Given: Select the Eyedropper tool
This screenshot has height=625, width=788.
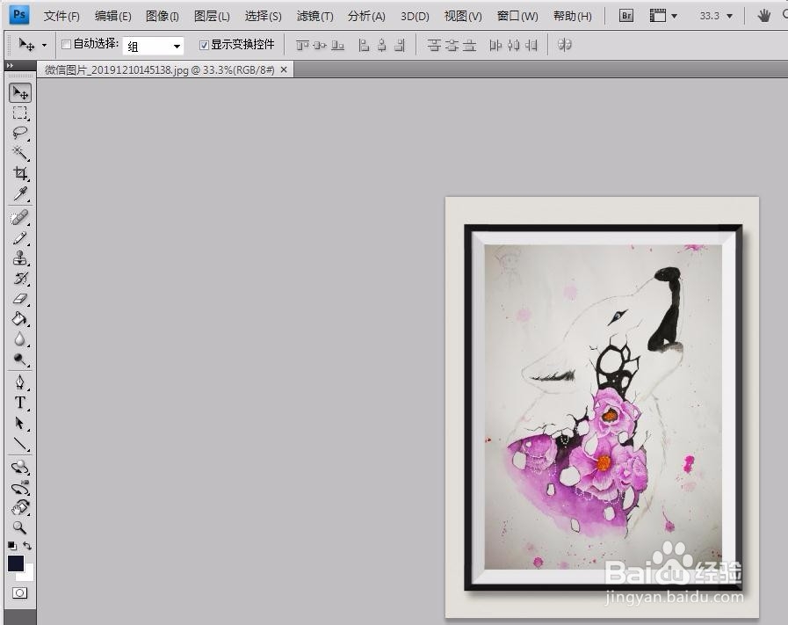Looking at the screenshot, I should click(19, 193).
